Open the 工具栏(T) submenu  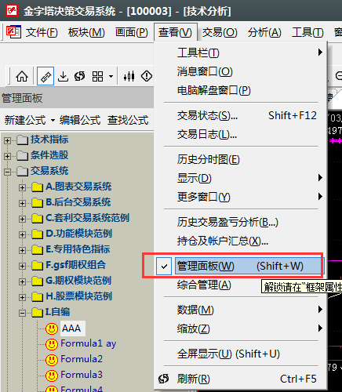[241, 53]
